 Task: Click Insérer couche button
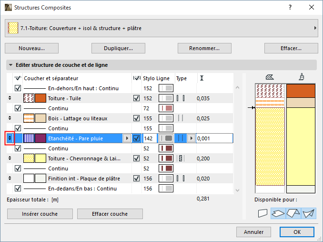tap(40, 214)
